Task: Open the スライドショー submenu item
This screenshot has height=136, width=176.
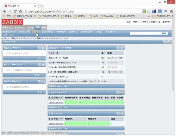Action: pyautogui.click(x=87, y=32)
